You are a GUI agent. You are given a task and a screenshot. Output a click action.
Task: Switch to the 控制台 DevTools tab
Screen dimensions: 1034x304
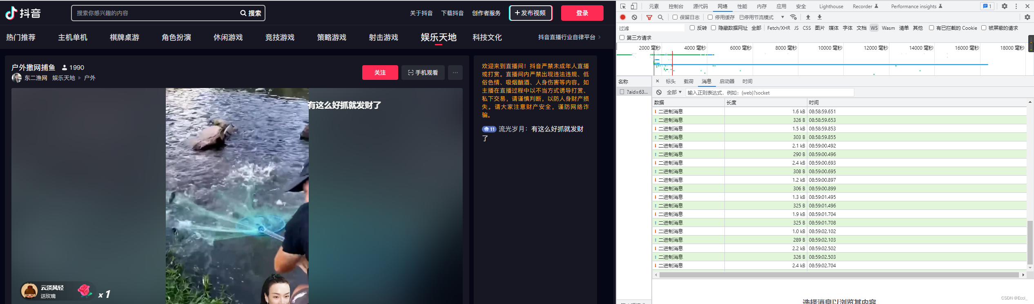pos(676,6)
